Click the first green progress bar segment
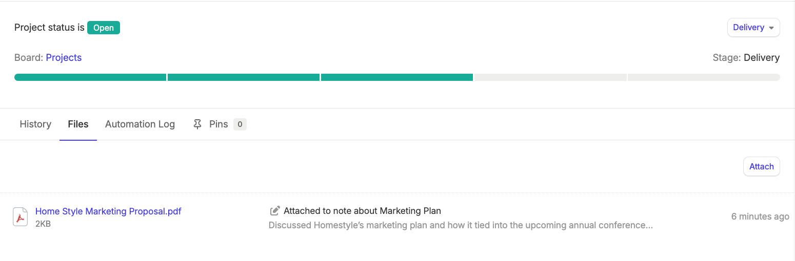Image resolution: width=795 pixels, height=261 pixels. click(90, 77)
